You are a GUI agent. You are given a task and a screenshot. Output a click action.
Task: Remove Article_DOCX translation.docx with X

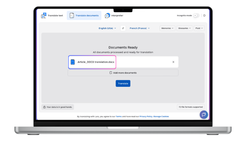tap(174, 62)
